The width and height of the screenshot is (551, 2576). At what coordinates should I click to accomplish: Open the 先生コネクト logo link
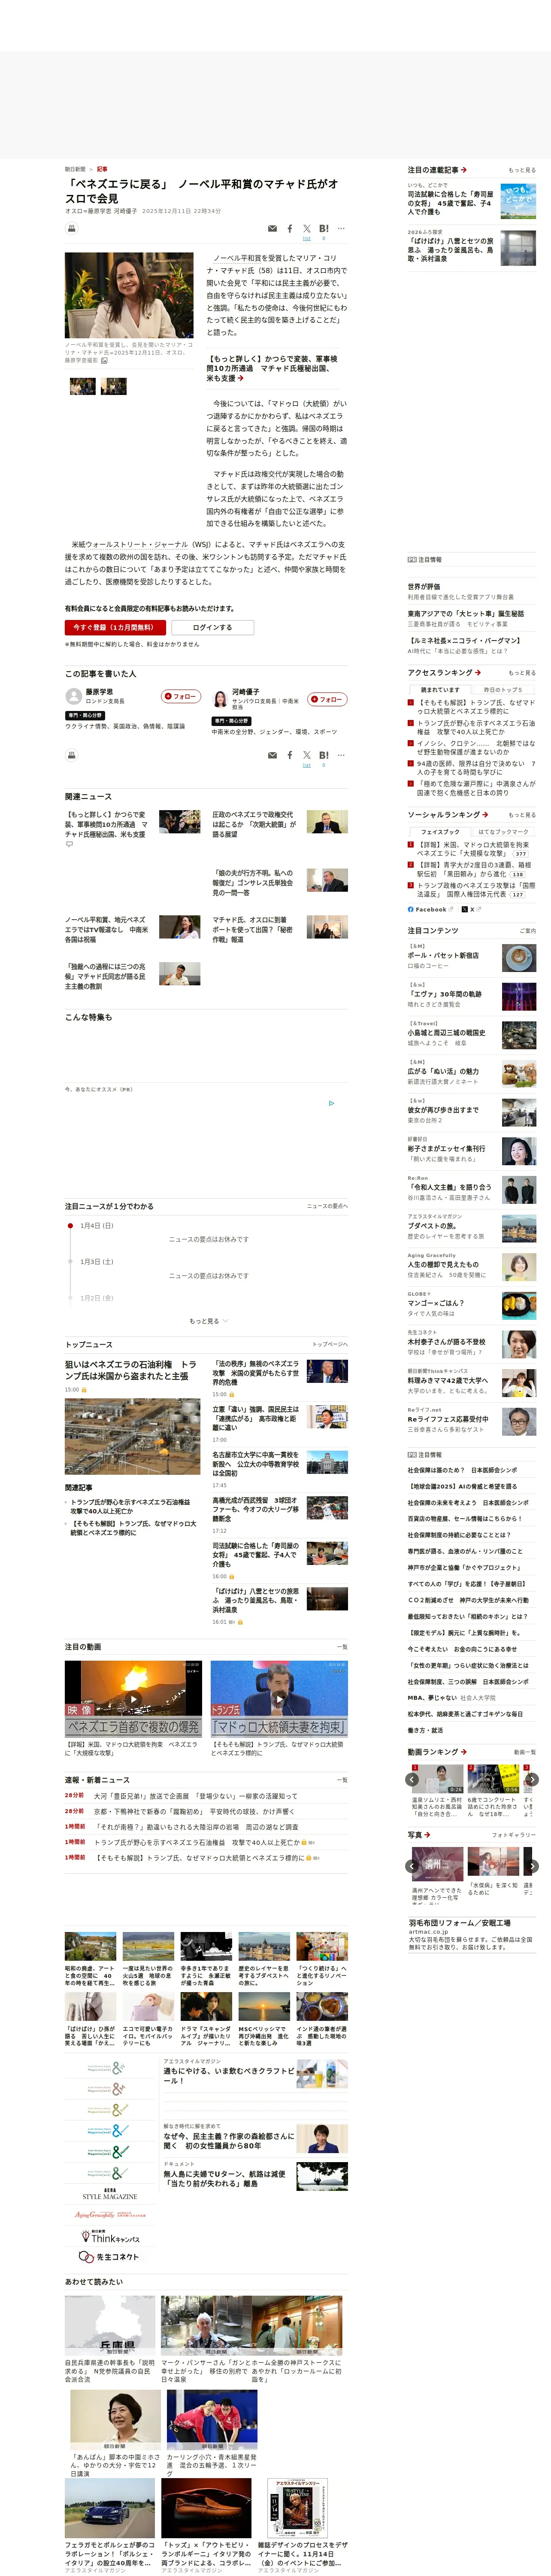pyautogui.click(x=110, y=2257)
